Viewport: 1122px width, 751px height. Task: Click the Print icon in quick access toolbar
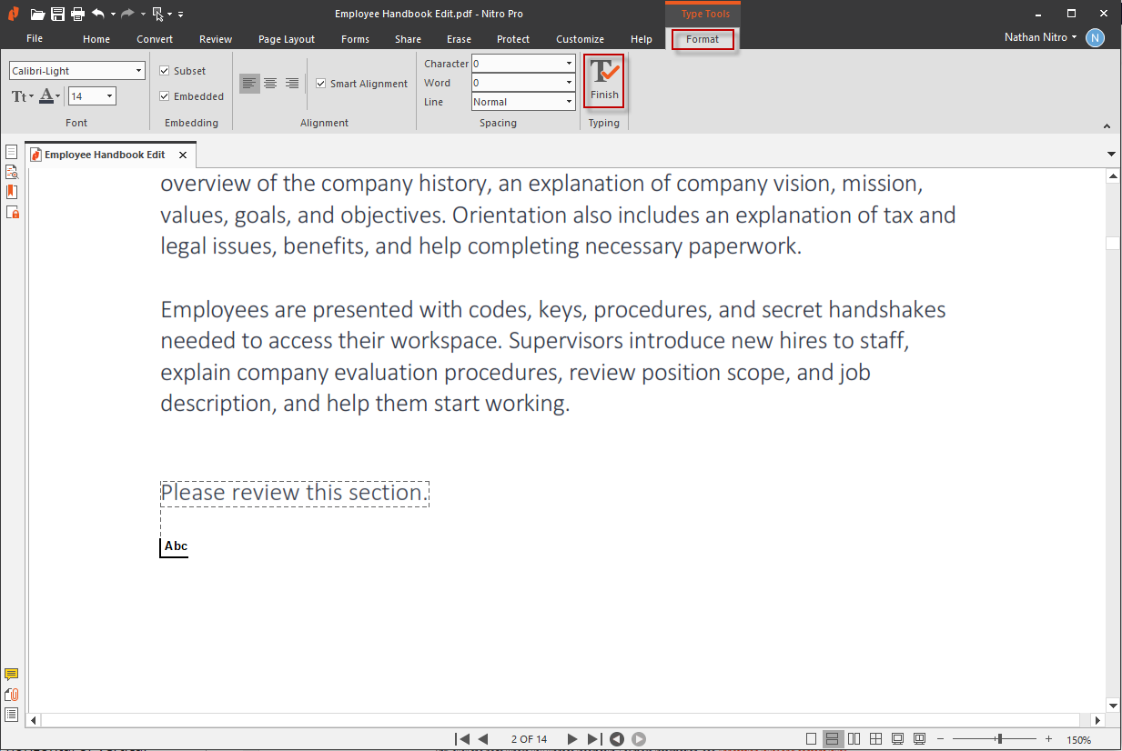(77, 14)
